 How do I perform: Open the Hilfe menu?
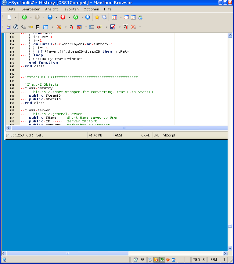108,9
